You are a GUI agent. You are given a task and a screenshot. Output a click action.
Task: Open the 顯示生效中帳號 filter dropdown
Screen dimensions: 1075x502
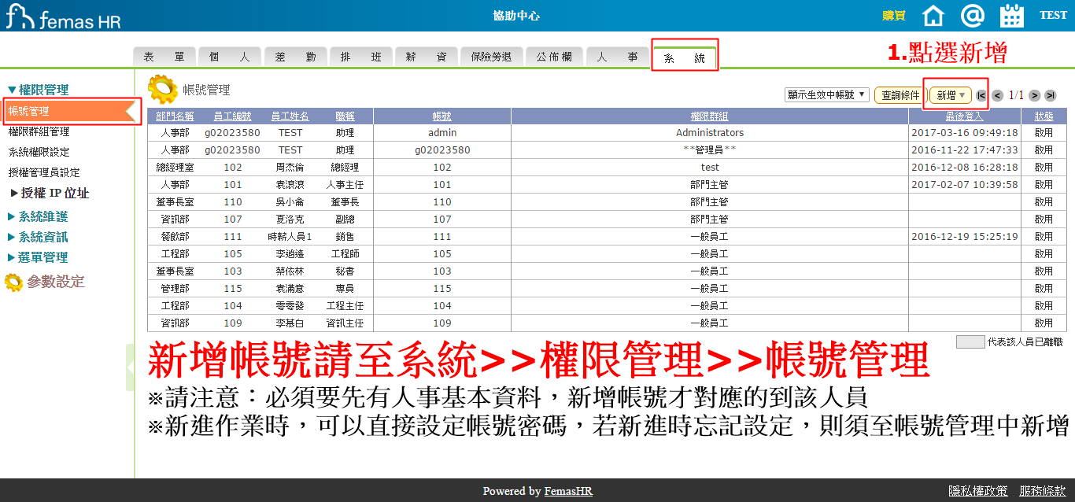pyautogui.click(x=826, y=95)
